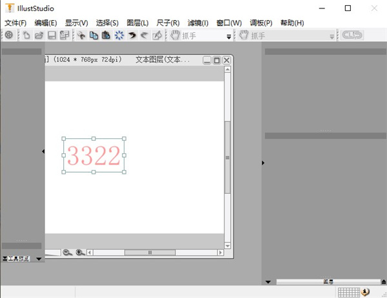Open a file using the folder icon
The height and width of the screenshot is (298, 387).
(x=39, y=36)
